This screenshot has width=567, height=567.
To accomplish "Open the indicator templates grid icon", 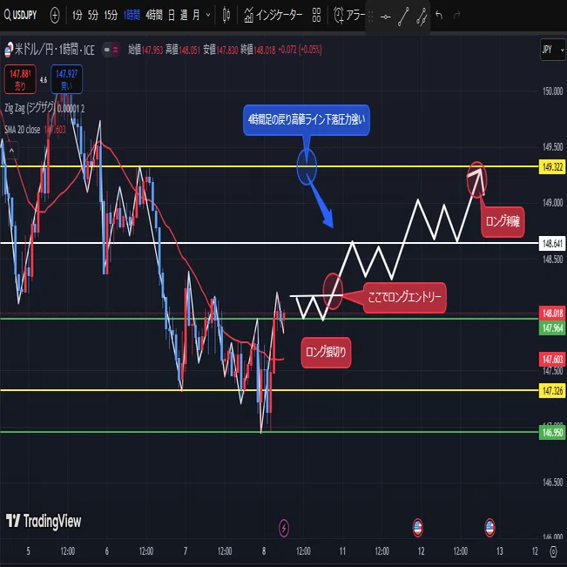I will pos(316,15).
